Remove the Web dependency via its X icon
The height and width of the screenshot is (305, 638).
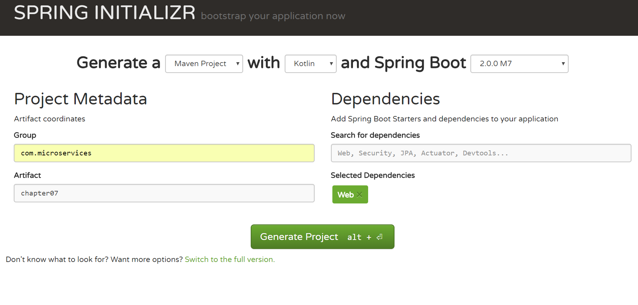click(359, 195)
